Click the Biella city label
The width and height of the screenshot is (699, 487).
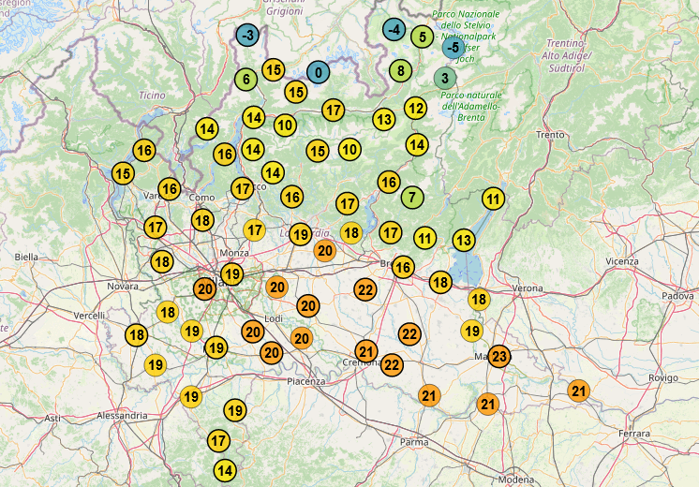pyautogui.click(x=26, y=257)
